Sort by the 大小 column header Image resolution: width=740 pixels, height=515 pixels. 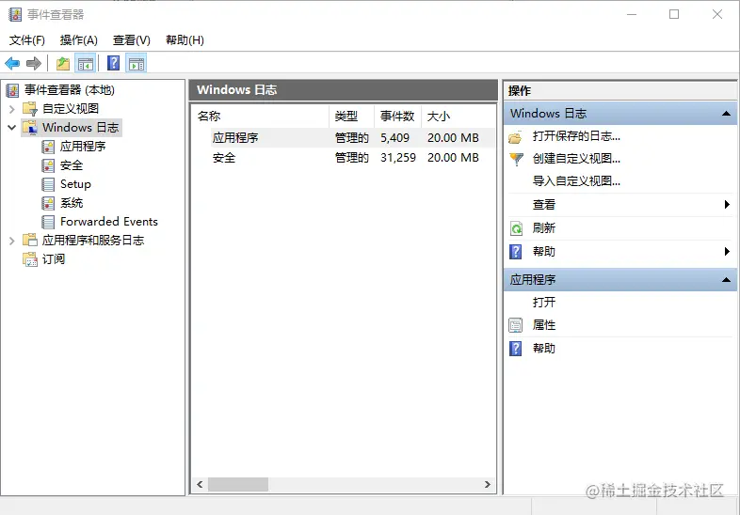[x=458, y=116]
